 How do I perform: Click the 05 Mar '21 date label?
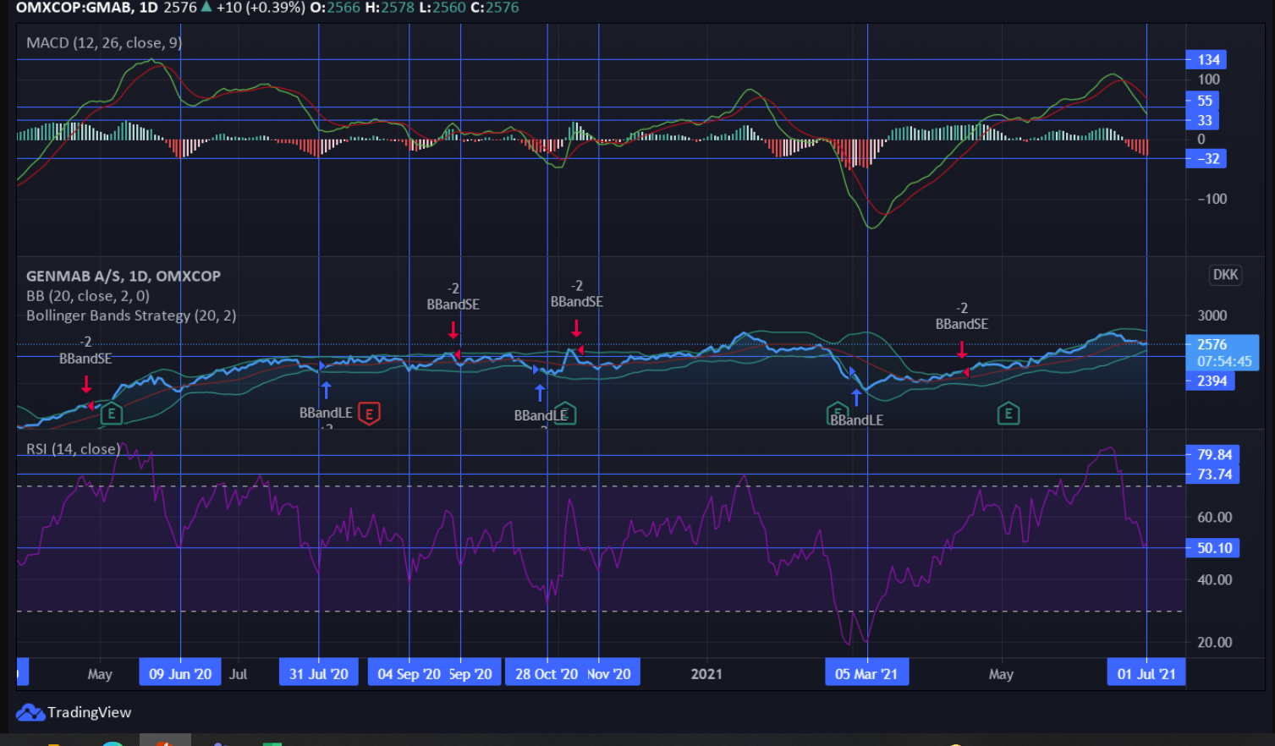click(866, 674)
